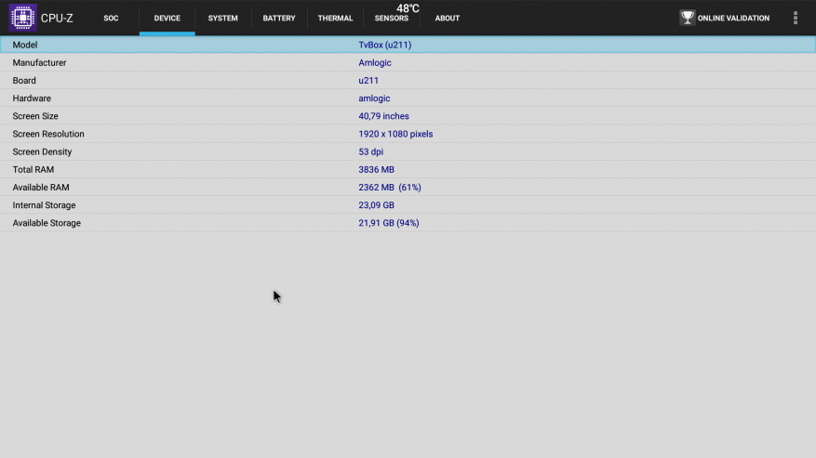Click the 3836 MB value
816x458 pixels.
[x=376, y=169]
